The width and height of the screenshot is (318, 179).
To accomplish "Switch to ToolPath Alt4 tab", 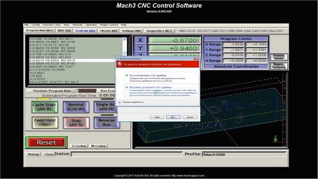I will pyautogui.click(x=85, y=31).
